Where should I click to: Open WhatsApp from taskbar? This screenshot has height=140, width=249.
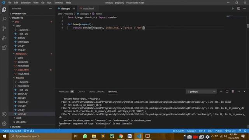[x=85, y=136]
